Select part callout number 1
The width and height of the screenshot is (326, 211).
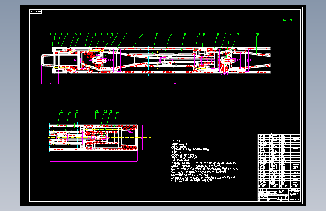click(x=50, y=35)
